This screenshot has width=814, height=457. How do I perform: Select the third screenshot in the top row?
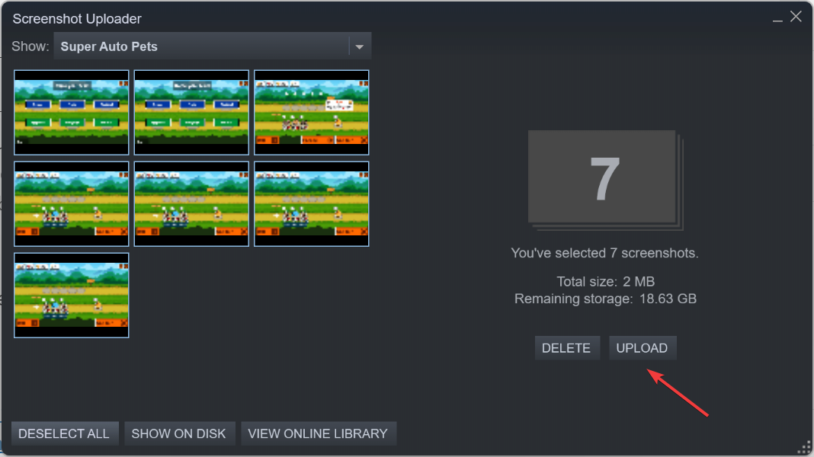(x=312, y=113)
